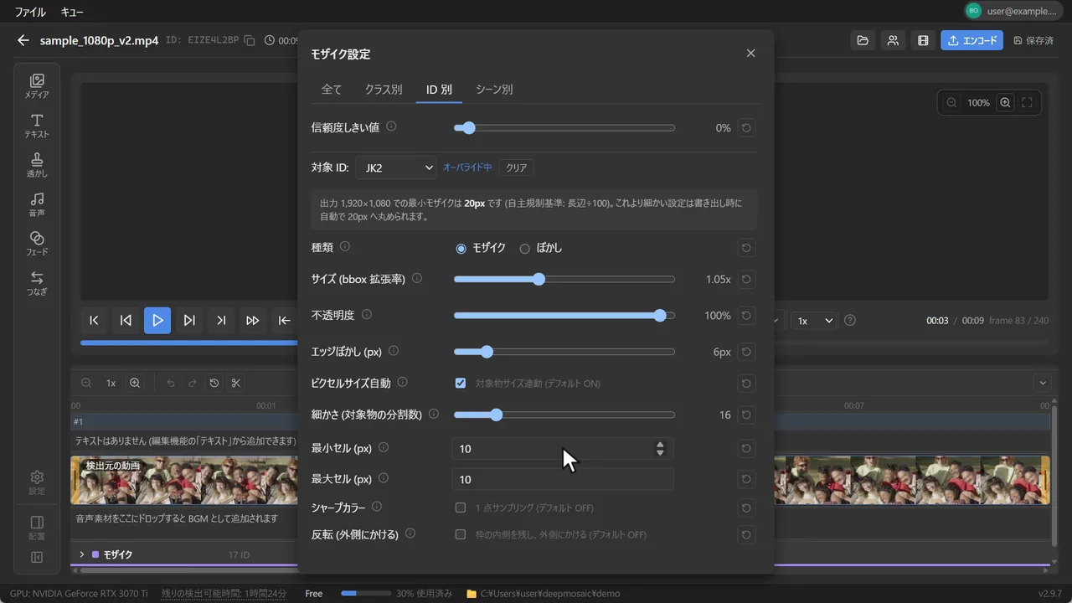Open the 1x playback speed dropdown
Image resolution: width=1072 pixels, height=603 pixels.
pyautogui.click(x=814, y=321)
